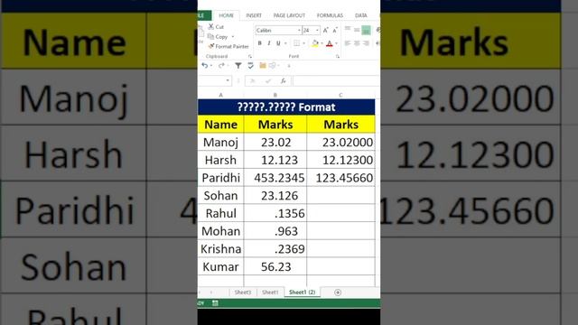
Task: Select column C header
Action: pos(340,95)
